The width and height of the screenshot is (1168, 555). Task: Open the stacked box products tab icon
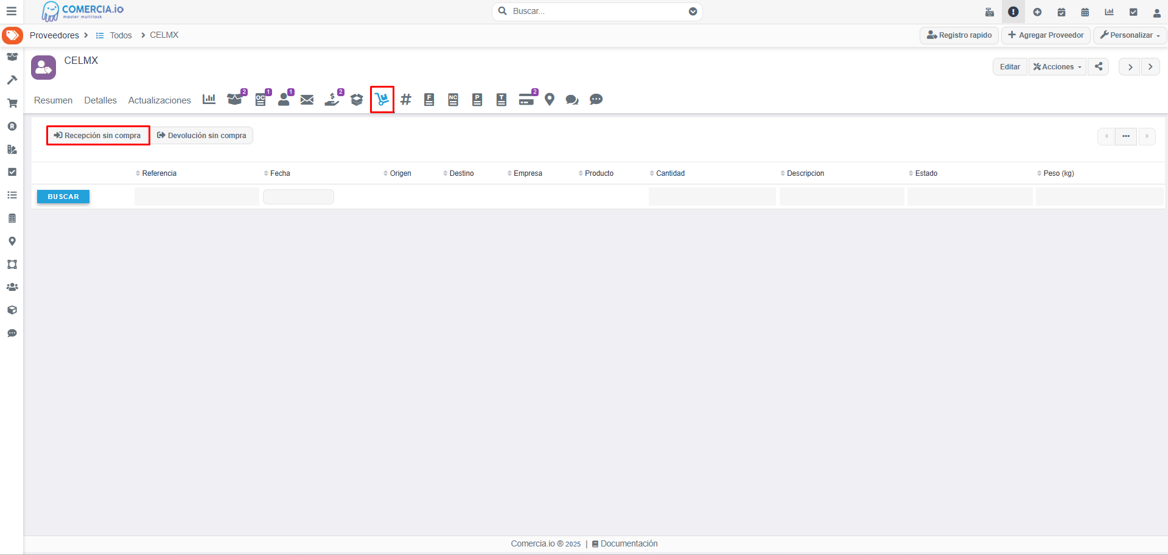pos(357,99)
